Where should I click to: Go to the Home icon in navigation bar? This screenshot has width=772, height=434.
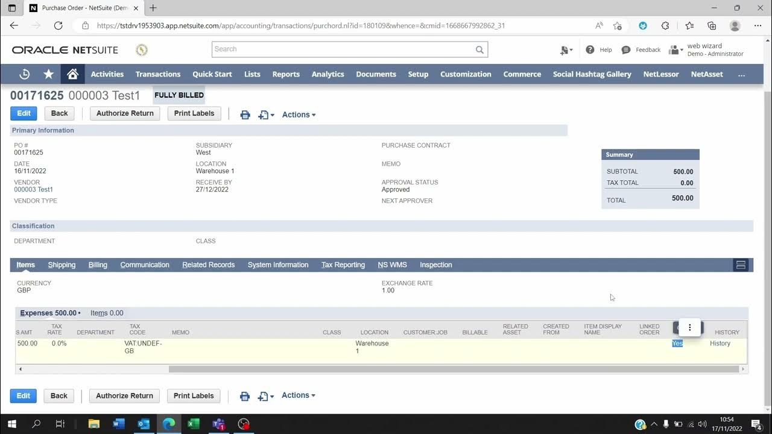(x=73, y=74)
